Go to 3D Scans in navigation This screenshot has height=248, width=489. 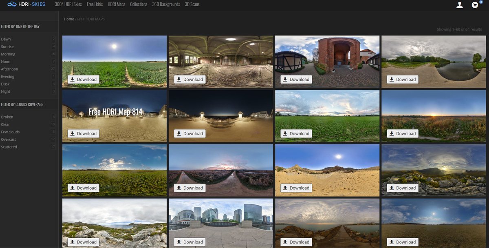click(x=192, y=4)
